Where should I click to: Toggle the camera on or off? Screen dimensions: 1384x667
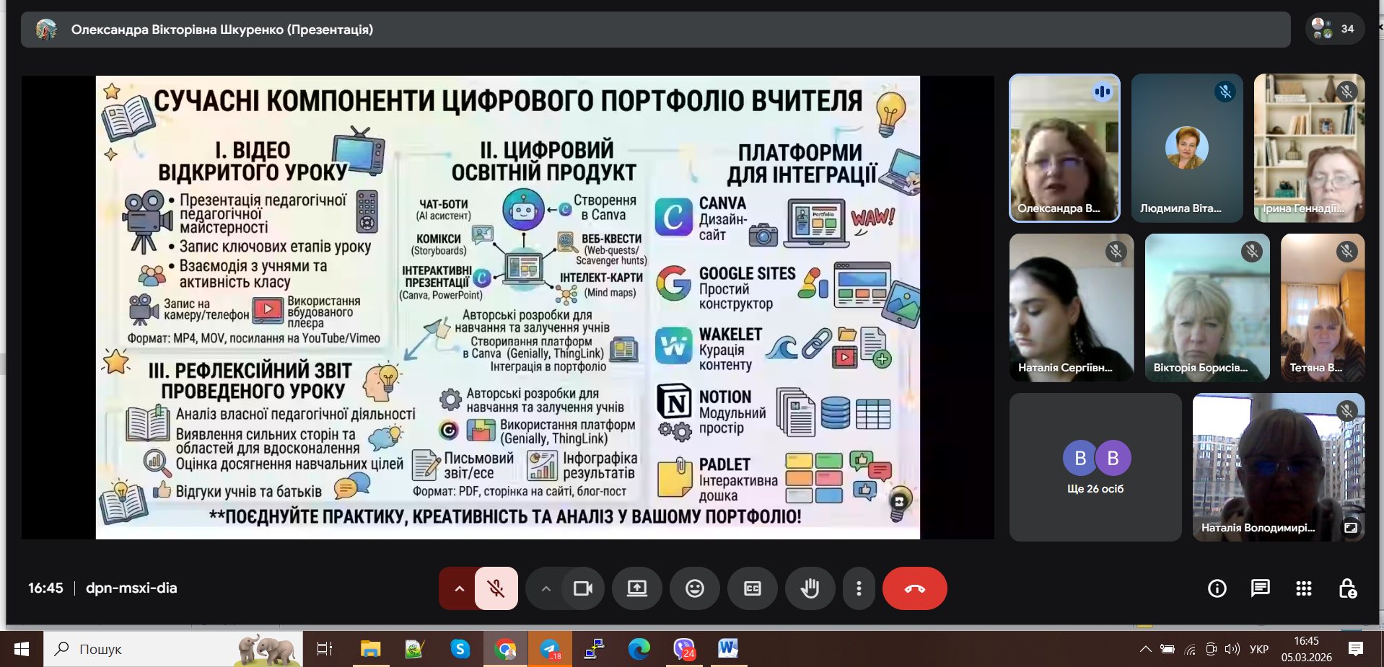pyautogui.click(x=582, y=588)
